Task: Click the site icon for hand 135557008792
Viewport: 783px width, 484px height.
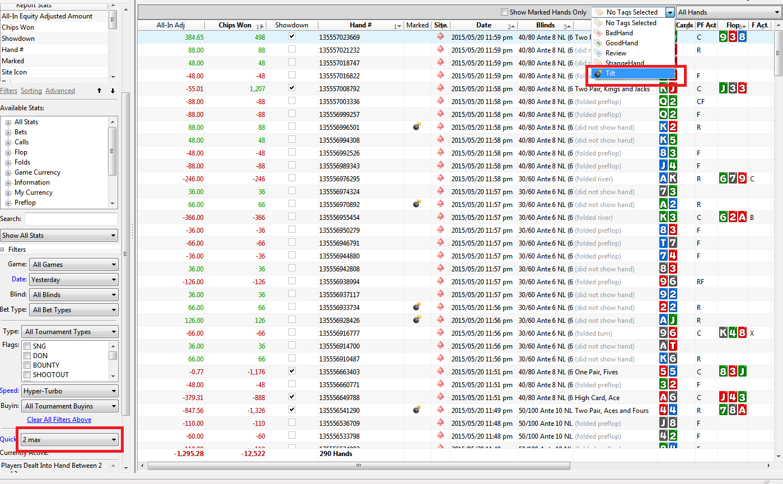Action: point(440,88)
